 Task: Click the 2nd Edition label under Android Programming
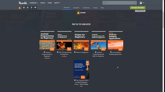47,58
